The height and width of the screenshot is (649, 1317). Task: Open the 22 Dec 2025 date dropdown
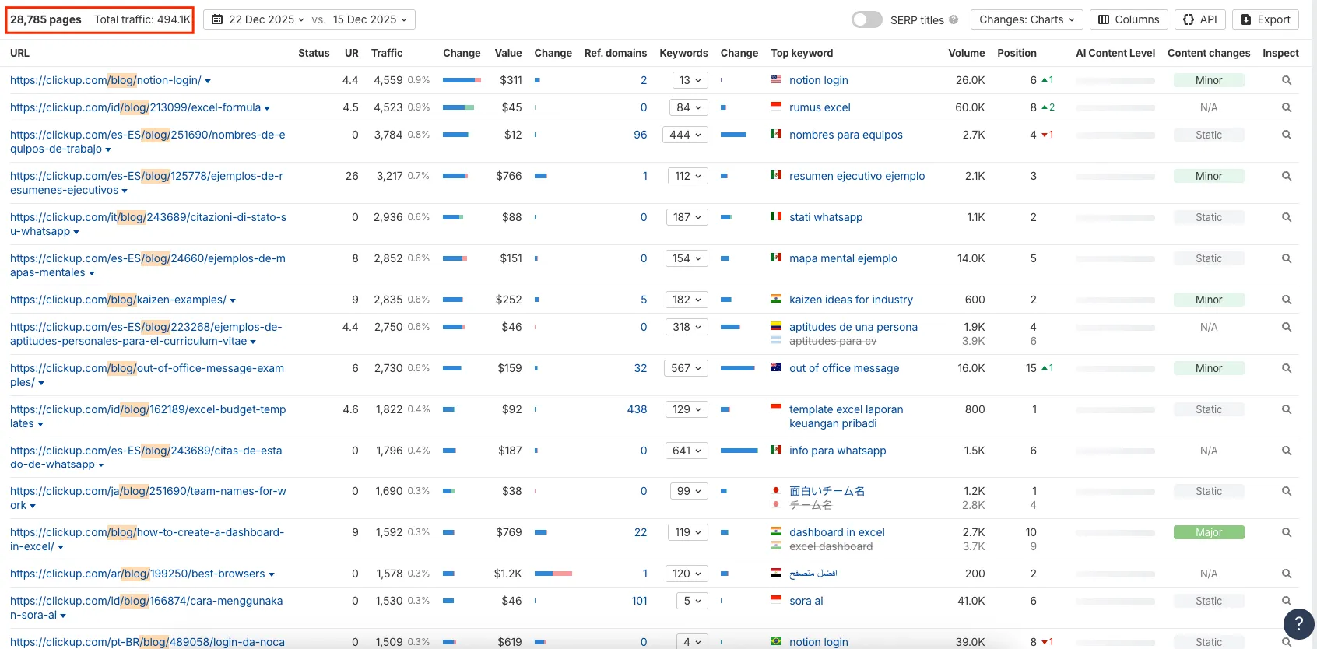(x=258, y=19)
